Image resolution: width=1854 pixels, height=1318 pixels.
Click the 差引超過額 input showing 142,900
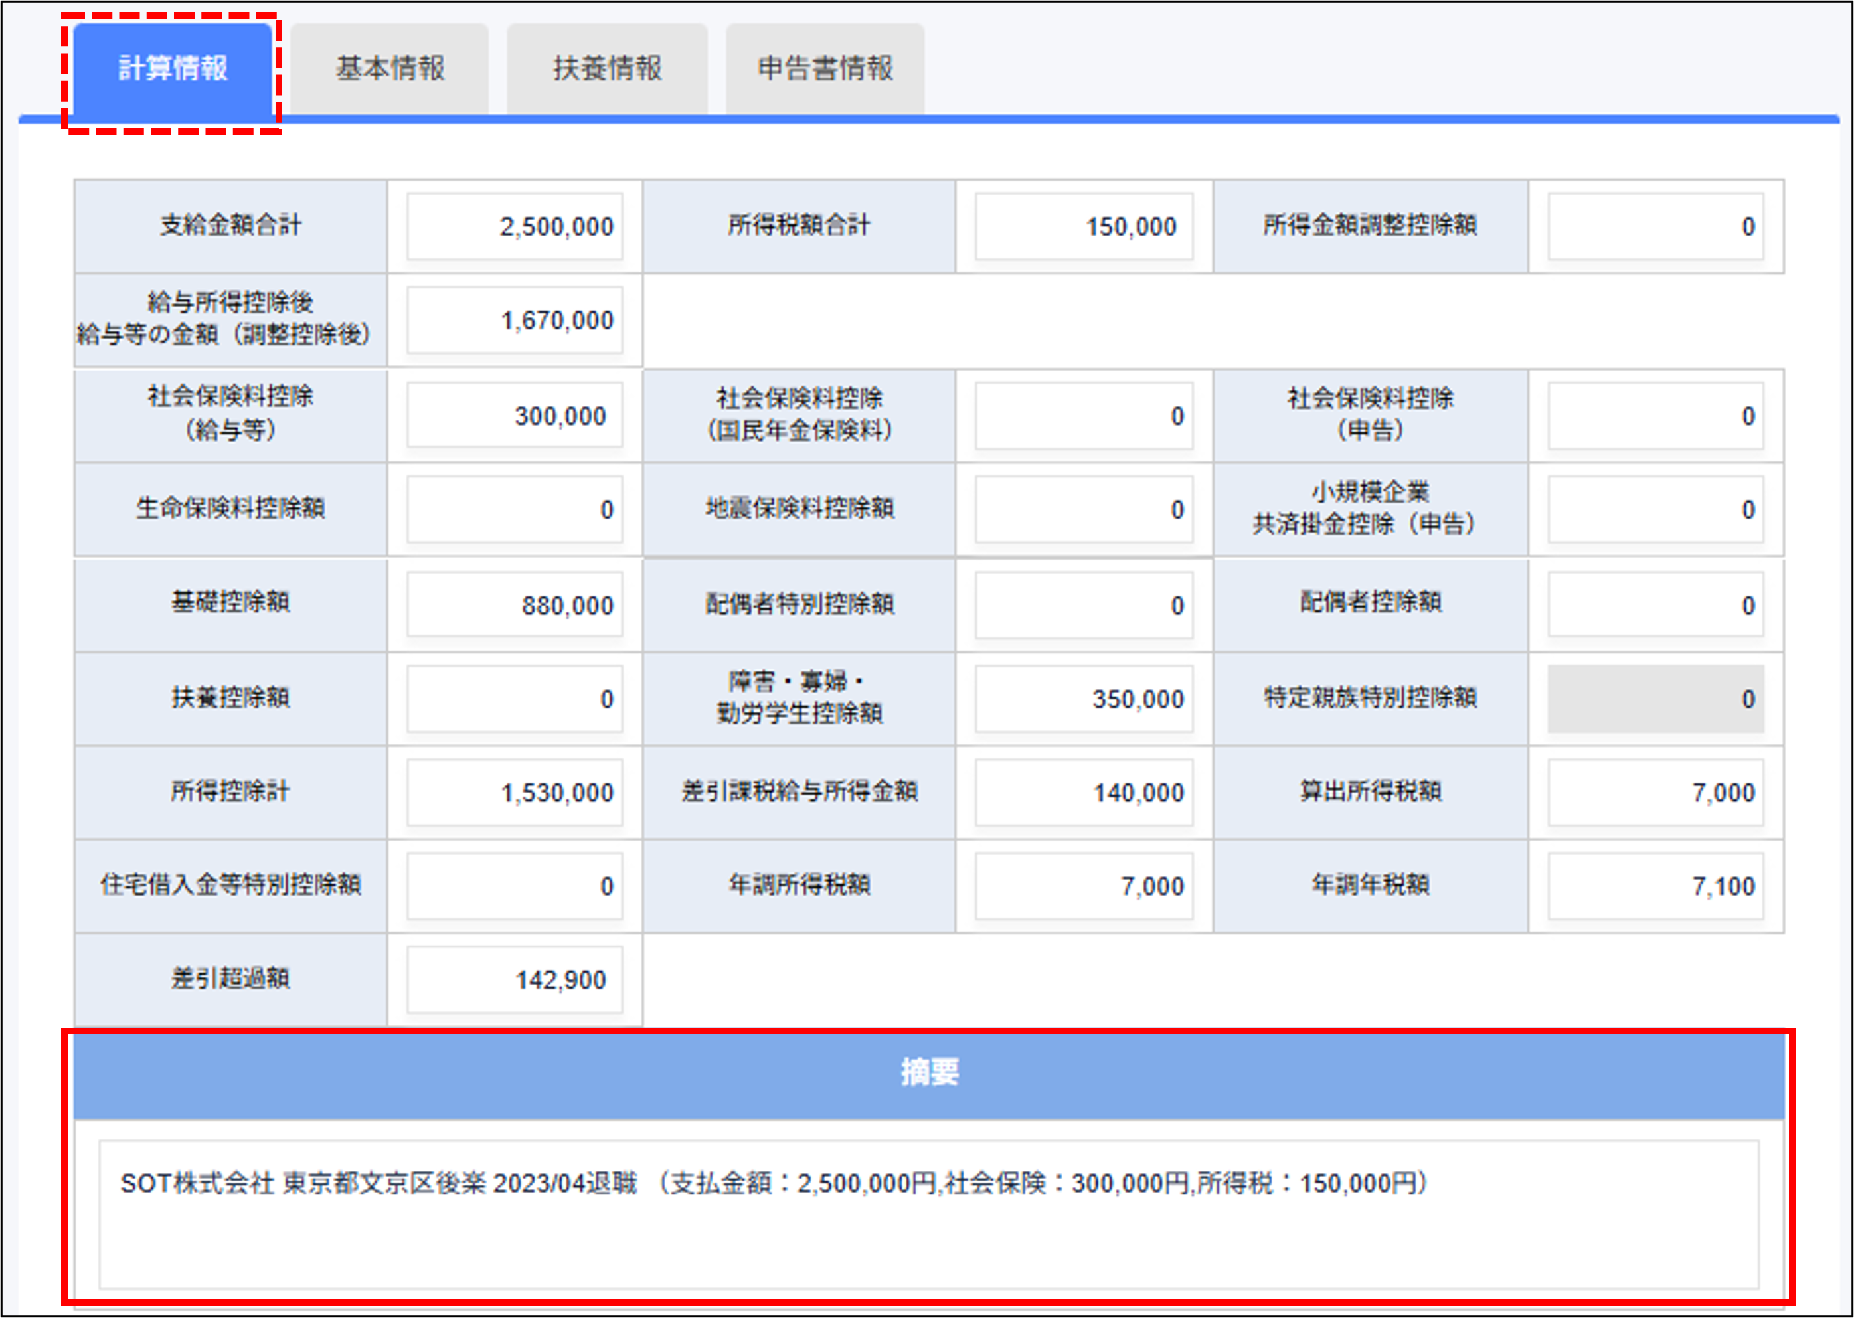pos(513,981)
